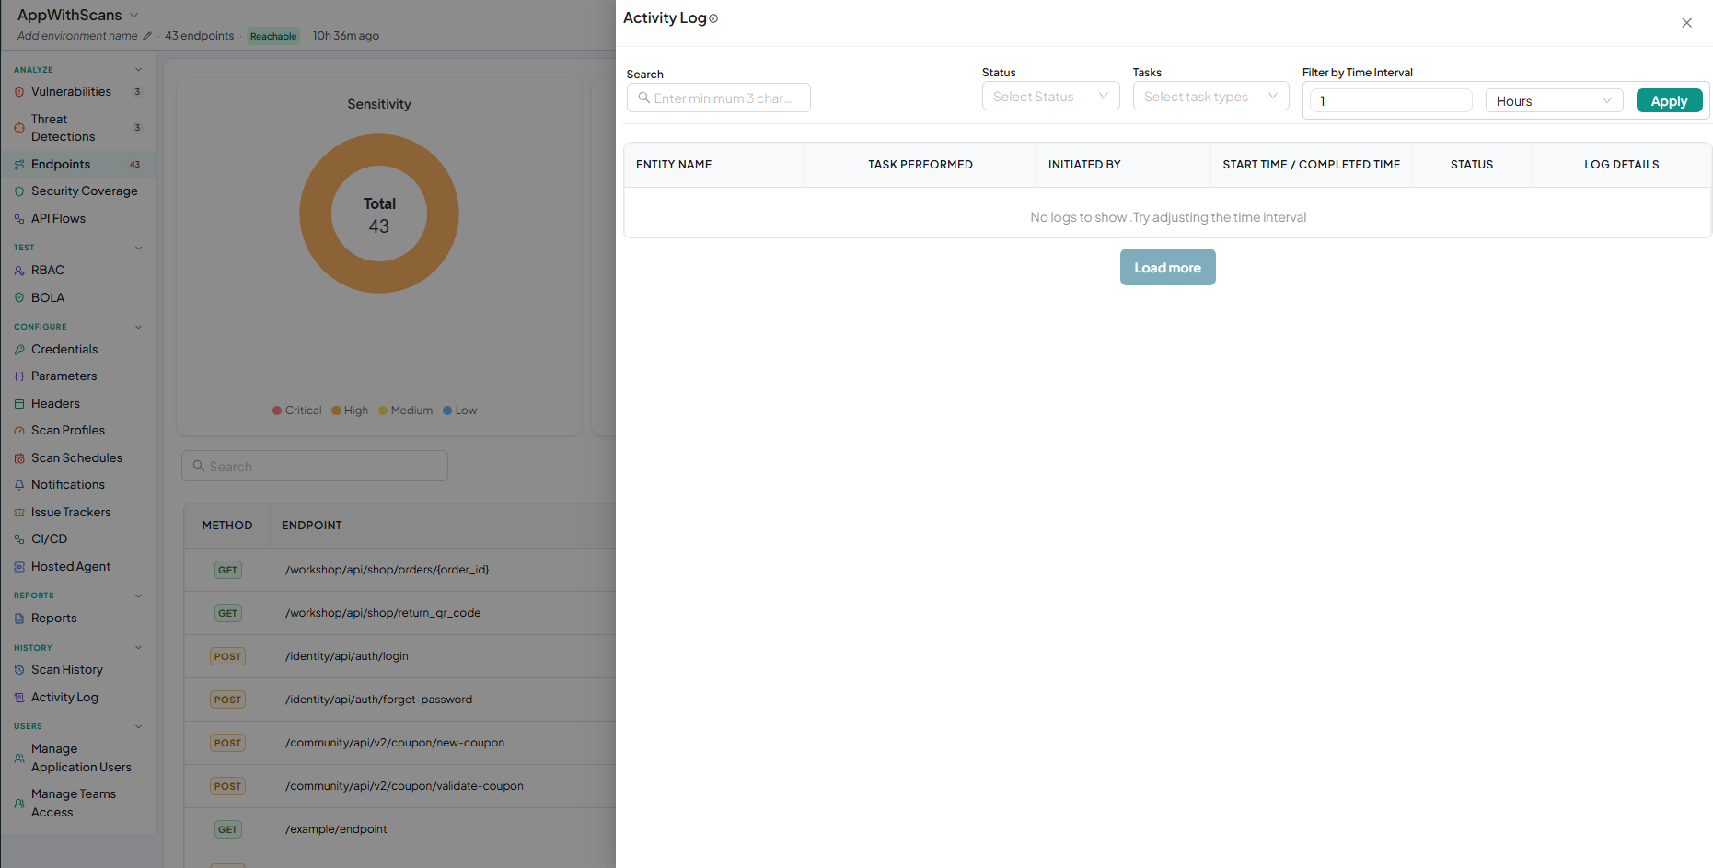Open Manage Teams Access page
The image size is (1713, 868).
tap(74, 804)
